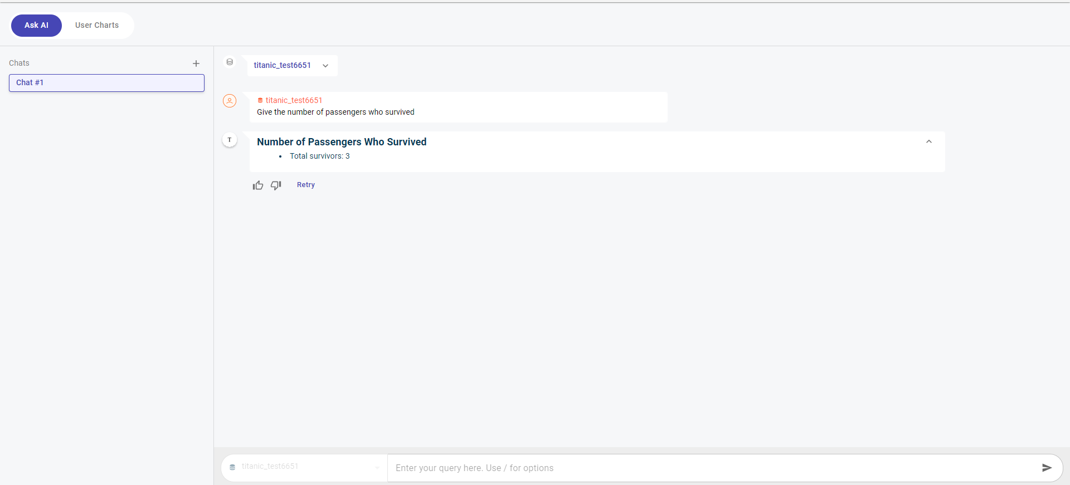Click the database icon in bottom dataset selector

(x=232, y=467)
